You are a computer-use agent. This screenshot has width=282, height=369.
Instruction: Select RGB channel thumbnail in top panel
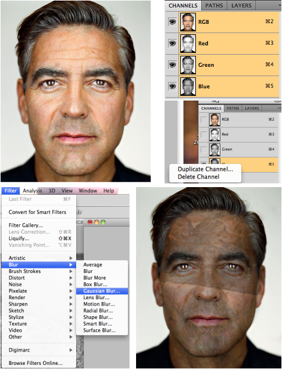click(188, 22)
